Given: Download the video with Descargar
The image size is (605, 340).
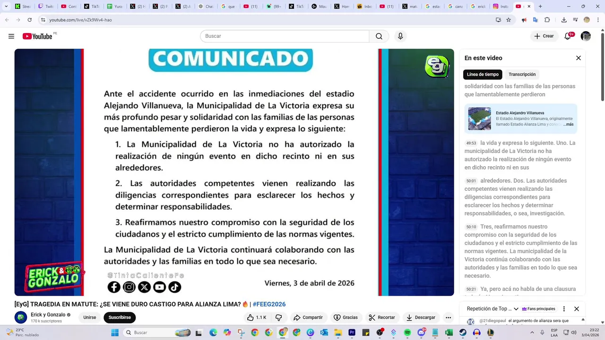Looking at the screenshot, I should click(x=421, y=318).
